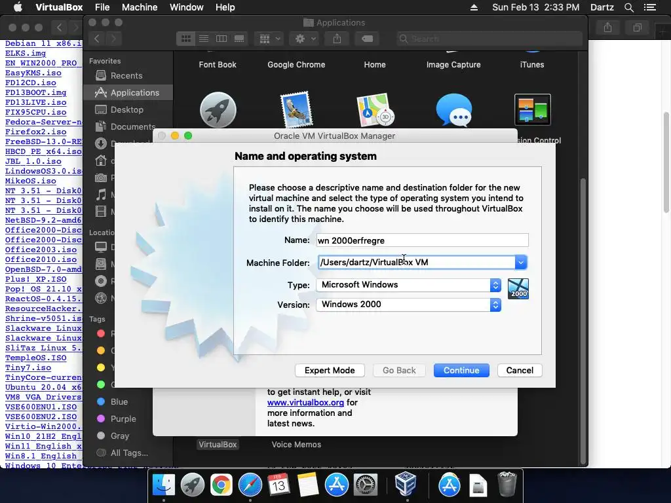This screenshot has width=671, height=503.
Task: Open Notification Center list icon
Action: point(649,7)
